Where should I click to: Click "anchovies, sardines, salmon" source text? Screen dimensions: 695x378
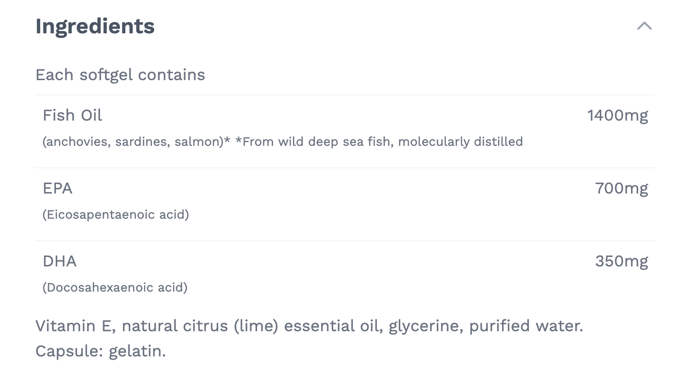tap(133, 142)
